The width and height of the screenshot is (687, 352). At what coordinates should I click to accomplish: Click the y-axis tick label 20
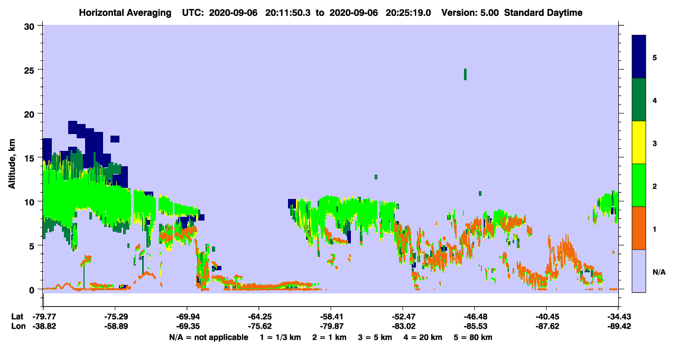tap(30, 114)
